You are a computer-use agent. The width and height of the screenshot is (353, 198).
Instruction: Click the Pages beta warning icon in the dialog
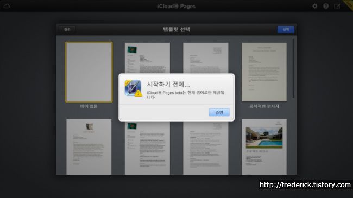(133, 88)
